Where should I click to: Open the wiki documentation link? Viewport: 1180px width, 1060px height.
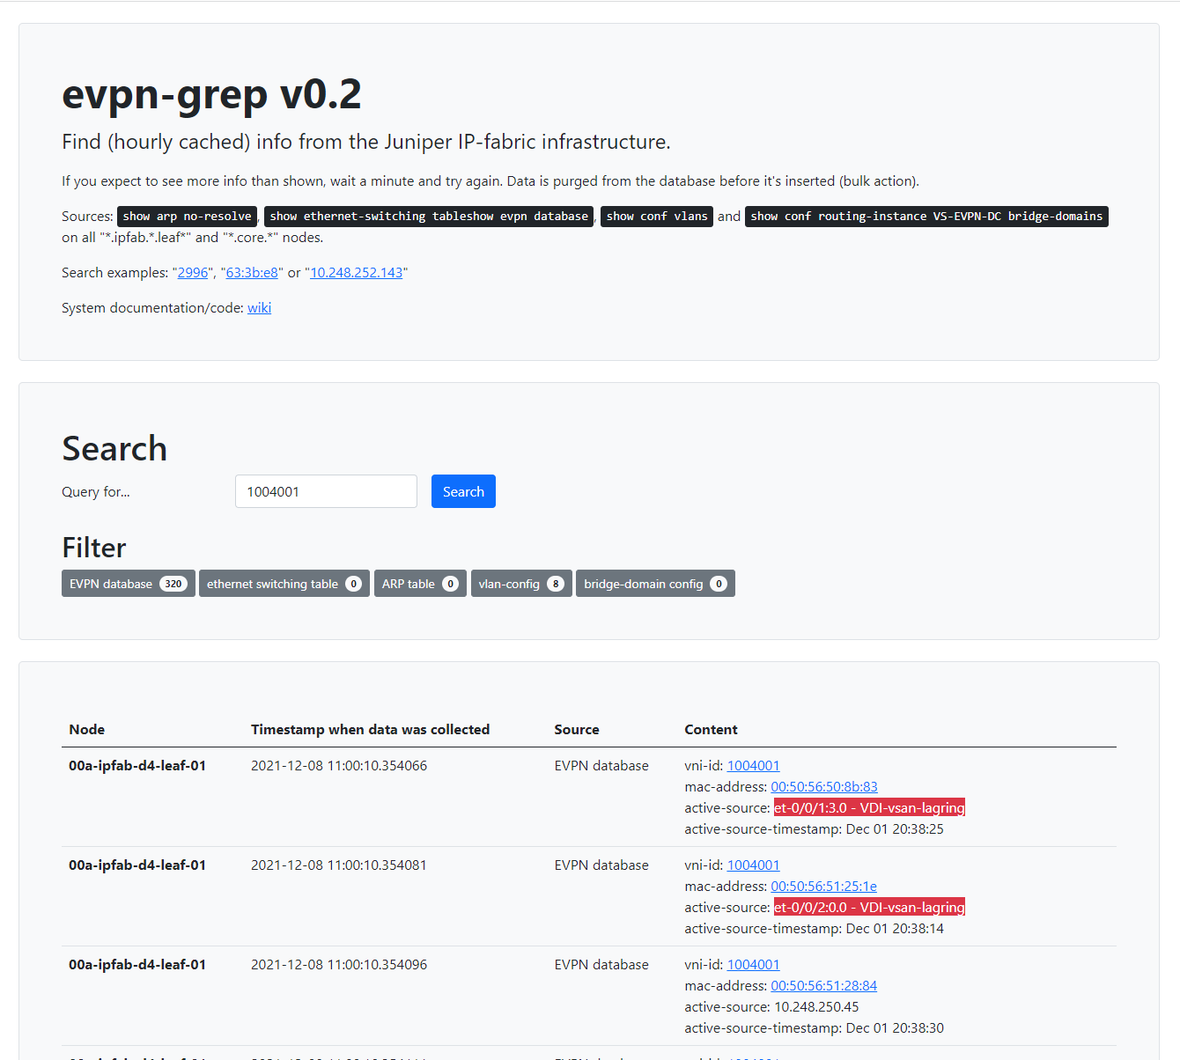click(259, 308)
